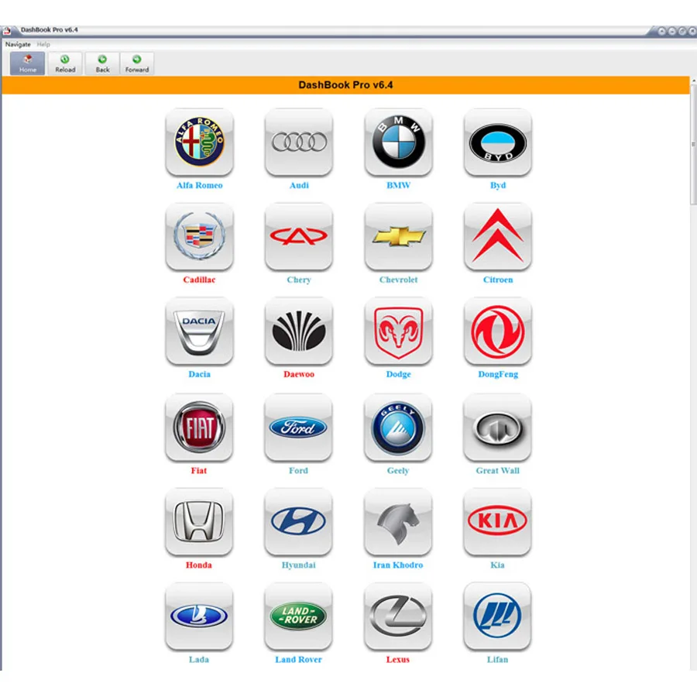Viewport: 697px width, 697px height.
Task: Follow the Dodge text link
Action: [398, 374]
